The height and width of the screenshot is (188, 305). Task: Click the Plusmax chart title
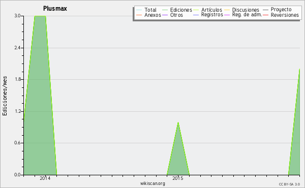[55, 9]
